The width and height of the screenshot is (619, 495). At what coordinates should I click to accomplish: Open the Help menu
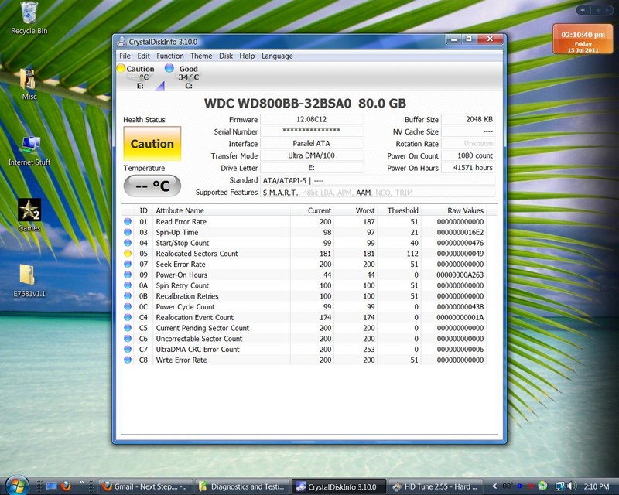tap(247, 56)
